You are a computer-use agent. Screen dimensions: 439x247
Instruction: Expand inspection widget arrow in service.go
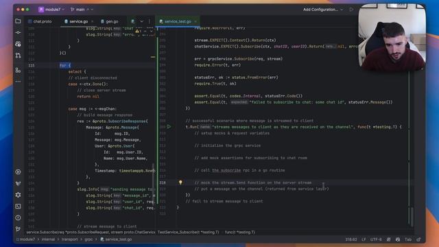coord(152,31)
